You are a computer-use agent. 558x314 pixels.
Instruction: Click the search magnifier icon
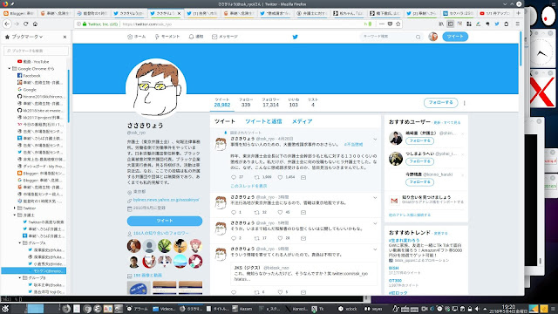click(418, 37)
